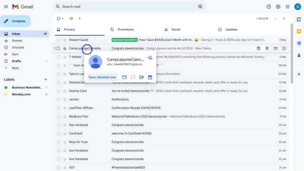The width and height of the screenshot is (304, 171).
Task: Open Contacts side panel
Action: pos(299,55)
